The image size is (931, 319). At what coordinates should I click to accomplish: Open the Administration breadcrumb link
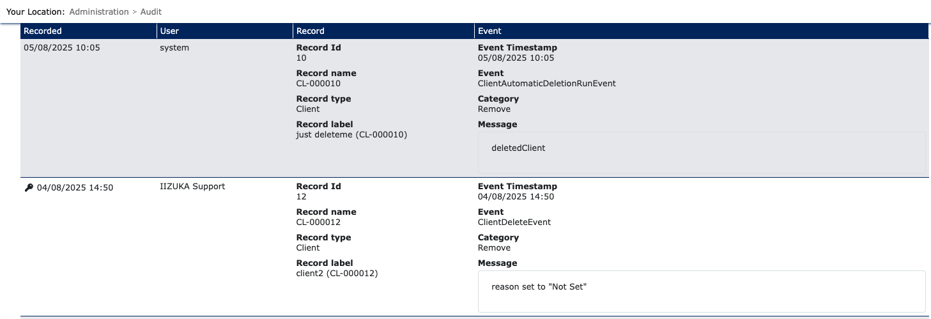[x=99, y=12]
